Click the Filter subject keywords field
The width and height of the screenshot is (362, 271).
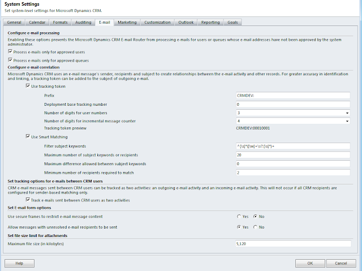click(x=293, y=147)
